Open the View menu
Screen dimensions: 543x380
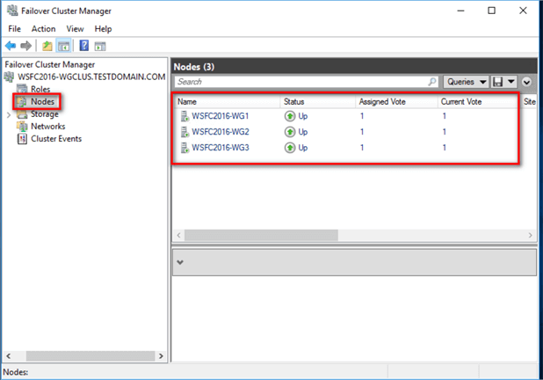coord(76,29)
